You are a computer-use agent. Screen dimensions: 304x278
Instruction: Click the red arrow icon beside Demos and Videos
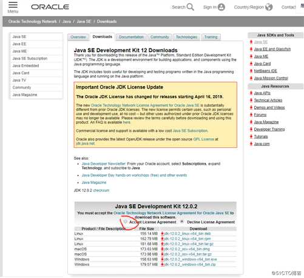[251, 107]
